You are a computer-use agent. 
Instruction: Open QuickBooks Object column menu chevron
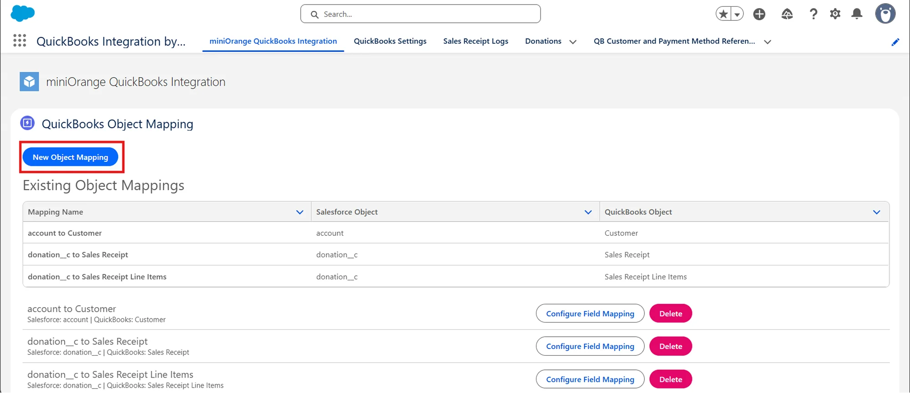(x=877, y=212)
